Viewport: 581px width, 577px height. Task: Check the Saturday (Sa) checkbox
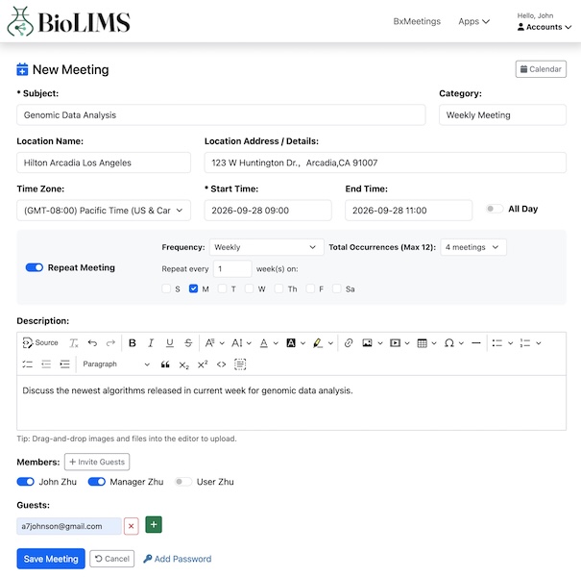coord(337,288)
